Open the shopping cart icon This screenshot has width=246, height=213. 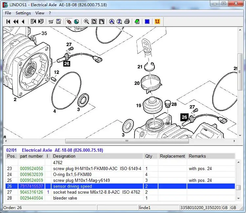point(51,22)
